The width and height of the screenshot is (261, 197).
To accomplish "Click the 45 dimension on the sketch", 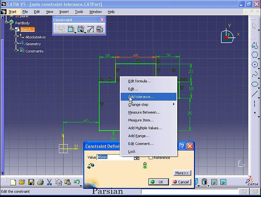I will point(135,55).
